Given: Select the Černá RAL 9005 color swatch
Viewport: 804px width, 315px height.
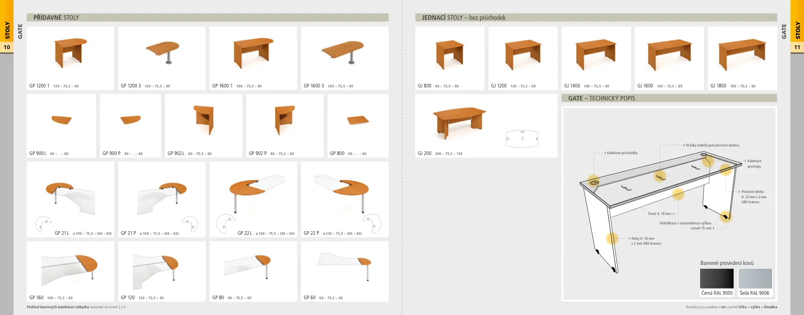Looking at the screenshot, I should (x=717, y=278).
